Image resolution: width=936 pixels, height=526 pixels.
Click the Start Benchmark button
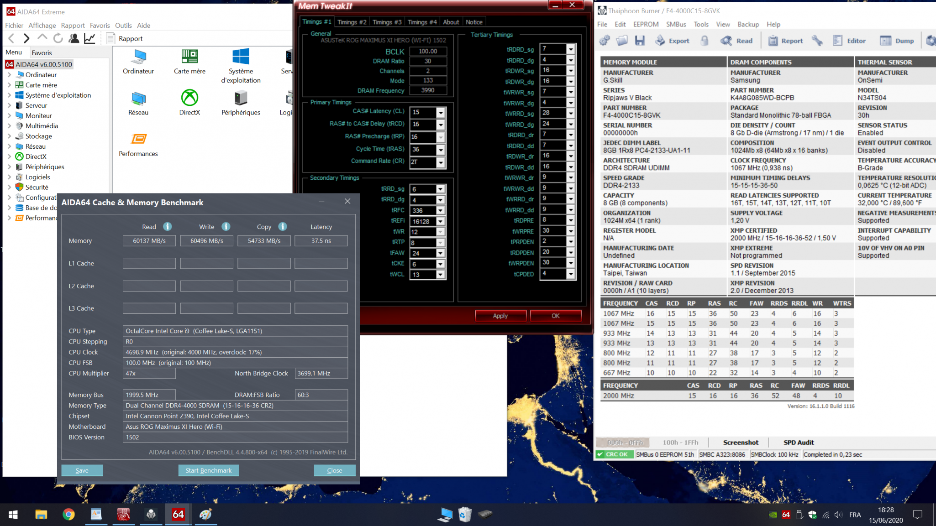209,470
